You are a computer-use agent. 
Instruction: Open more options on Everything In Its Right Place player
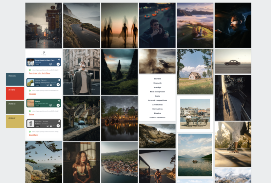[x=54, y=64]
